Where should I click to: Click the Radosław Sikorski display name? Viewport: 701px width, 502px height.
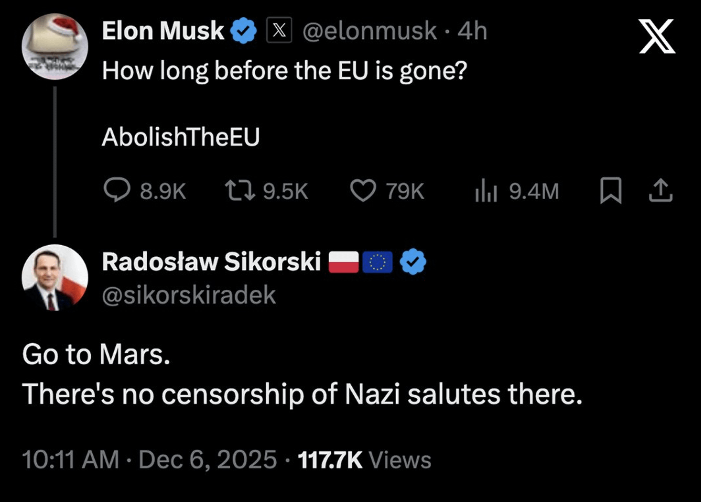pos(211,262)
